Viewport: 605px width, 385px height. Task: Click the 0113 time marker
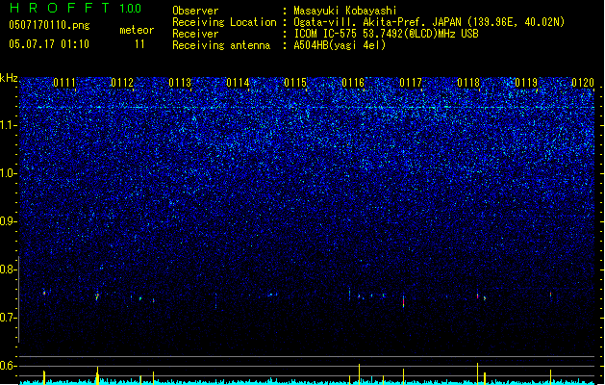tap(180, 83)
